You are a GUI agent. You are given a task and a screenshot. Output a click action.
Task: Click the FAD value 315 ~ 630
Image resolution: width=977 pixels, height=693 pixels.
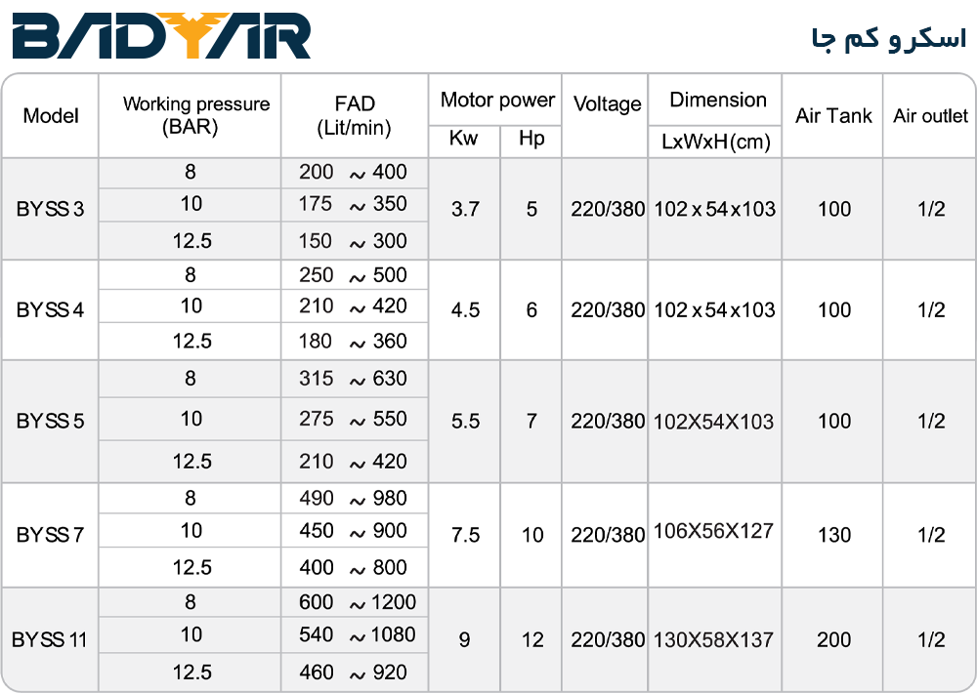pos(354,379)
